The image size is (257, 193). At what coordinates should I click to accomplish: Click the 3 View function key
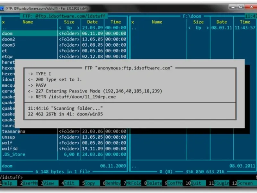coord(49,183)
